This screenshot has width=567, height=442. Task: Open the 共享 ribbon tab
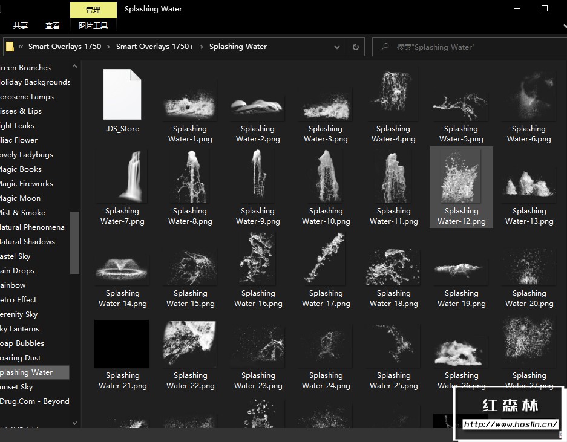(21, 26)
